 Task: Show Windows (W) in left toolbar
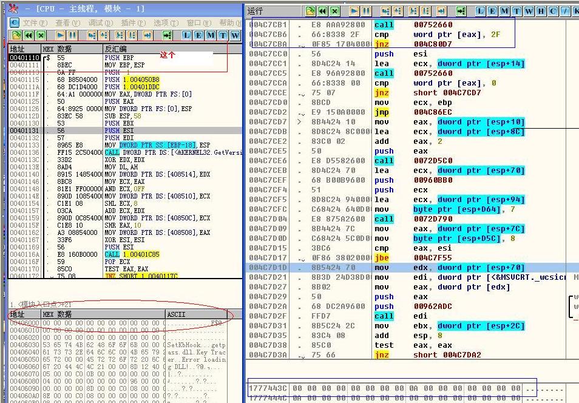tap(235, 35)
